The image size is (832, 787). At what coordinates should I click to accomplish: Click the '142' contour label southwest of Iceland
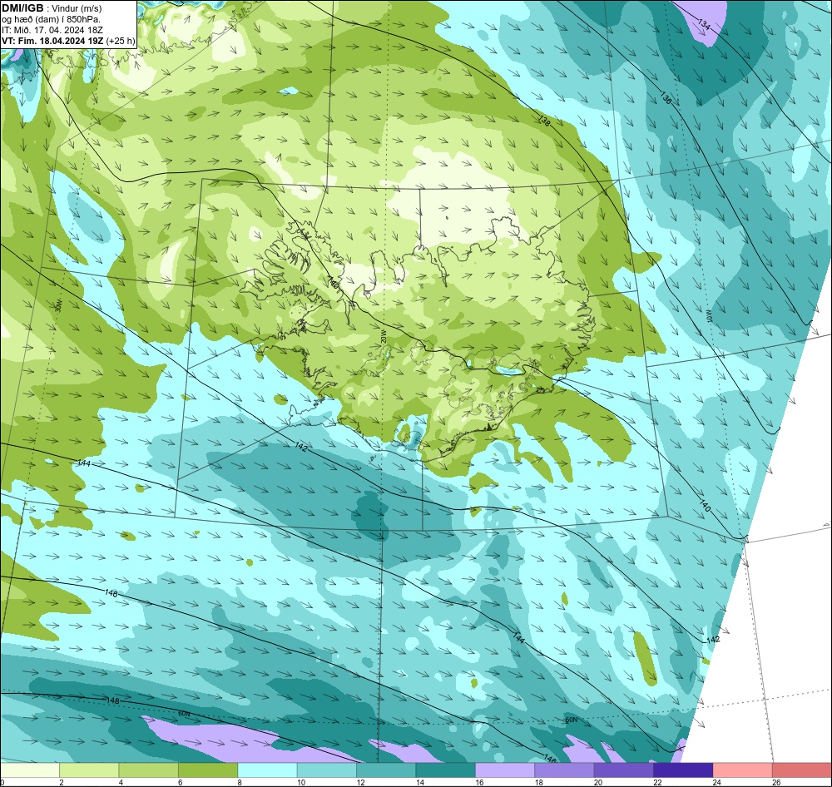[301, 448]
